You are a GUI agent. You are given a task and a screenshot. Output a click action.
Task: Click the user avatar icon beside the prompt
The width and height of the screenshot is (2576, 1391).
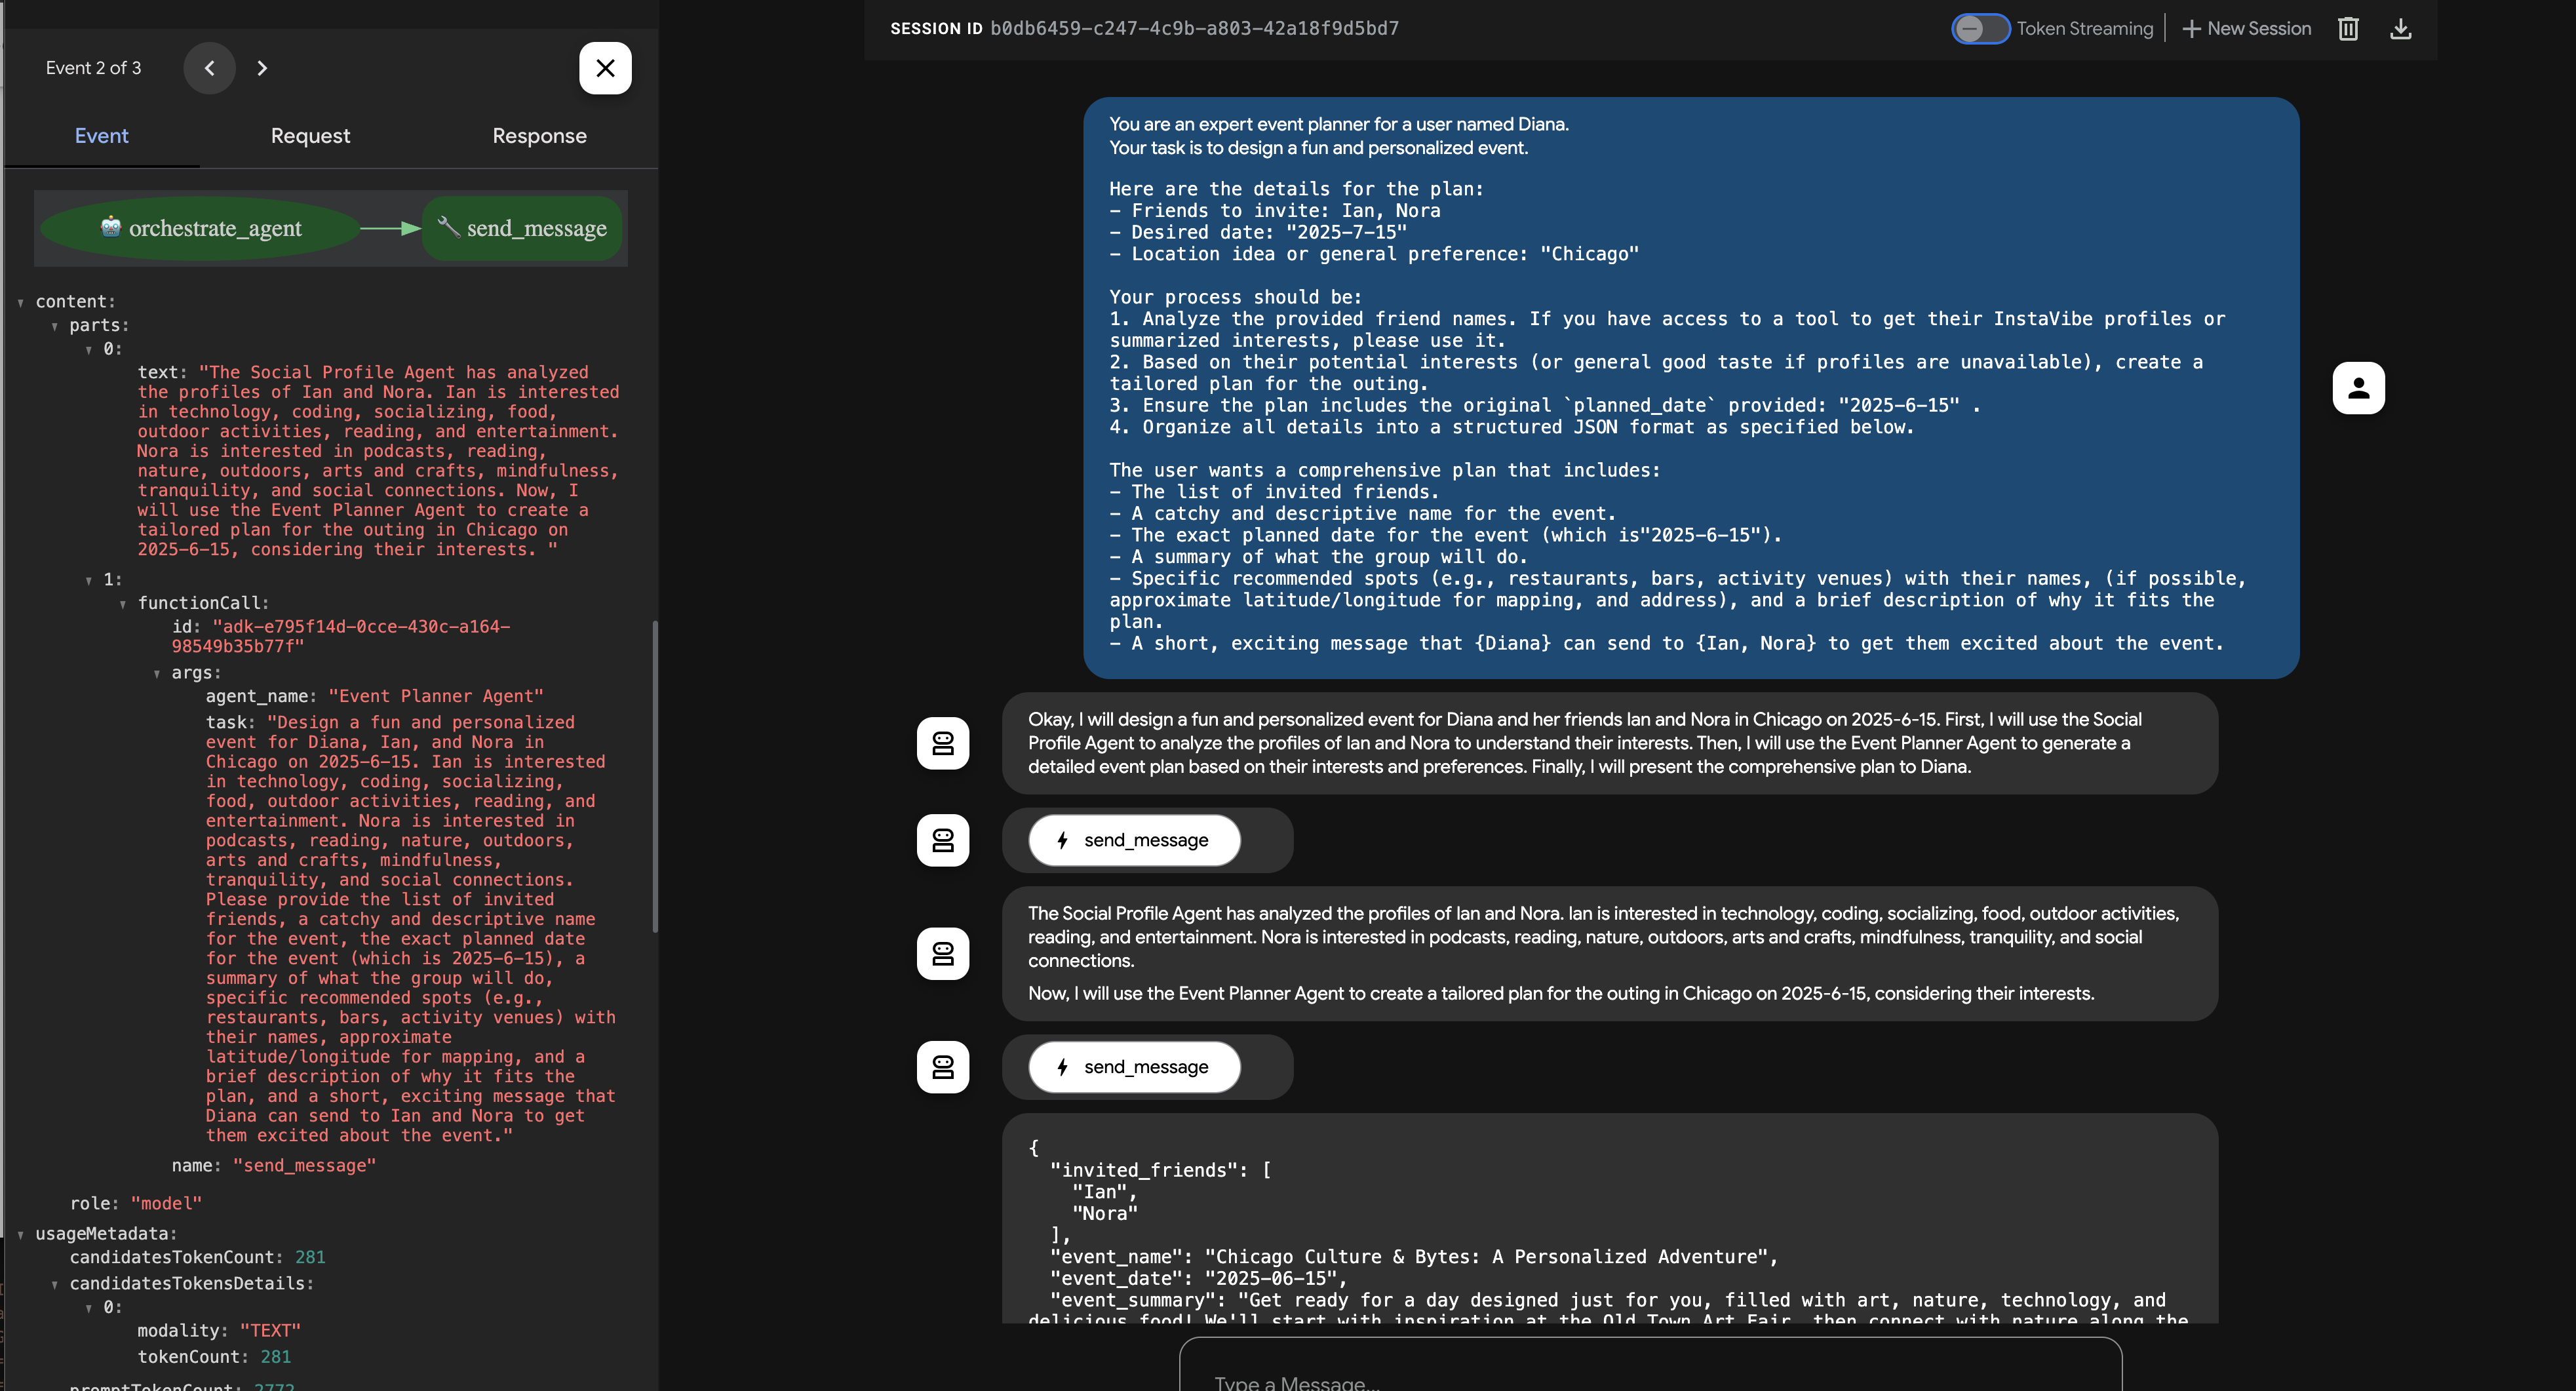point(2358,388)
